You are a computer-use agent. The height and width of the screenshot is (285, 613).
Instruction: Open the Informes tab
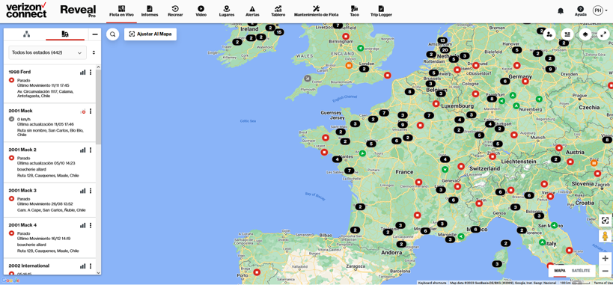click(x=150, y=11)
